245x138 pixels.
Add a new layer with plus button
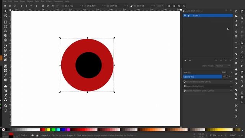tap(185, 61)
